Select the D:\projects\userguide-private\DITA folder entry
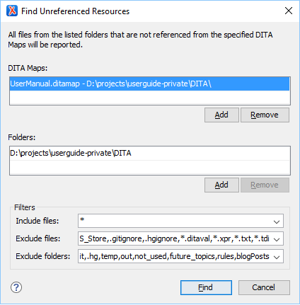The height and width of the screenshot is (305, 300). (149, 154)
